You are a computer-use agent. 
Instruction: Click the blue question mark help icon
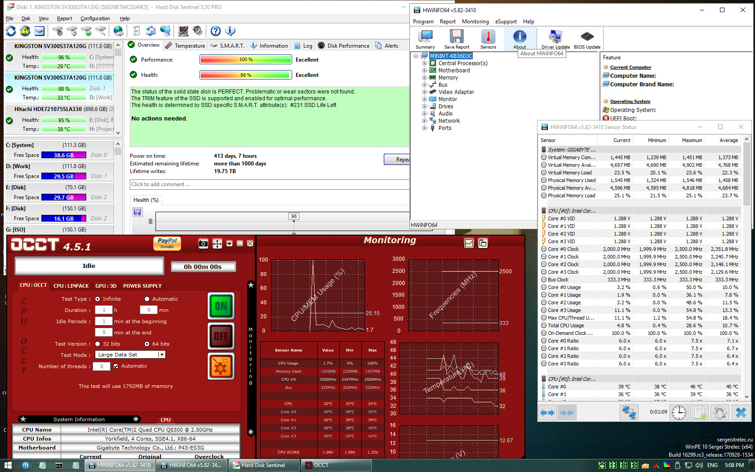coord(216,31)
